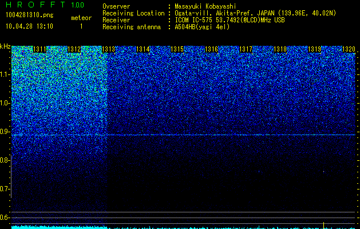
Task: Click the Receiving Location label
Action: (x=133, y=14)
